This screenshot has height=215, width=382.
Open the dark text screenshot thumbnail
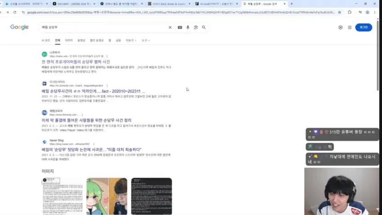pyautogui.click(x=151, y=196)
